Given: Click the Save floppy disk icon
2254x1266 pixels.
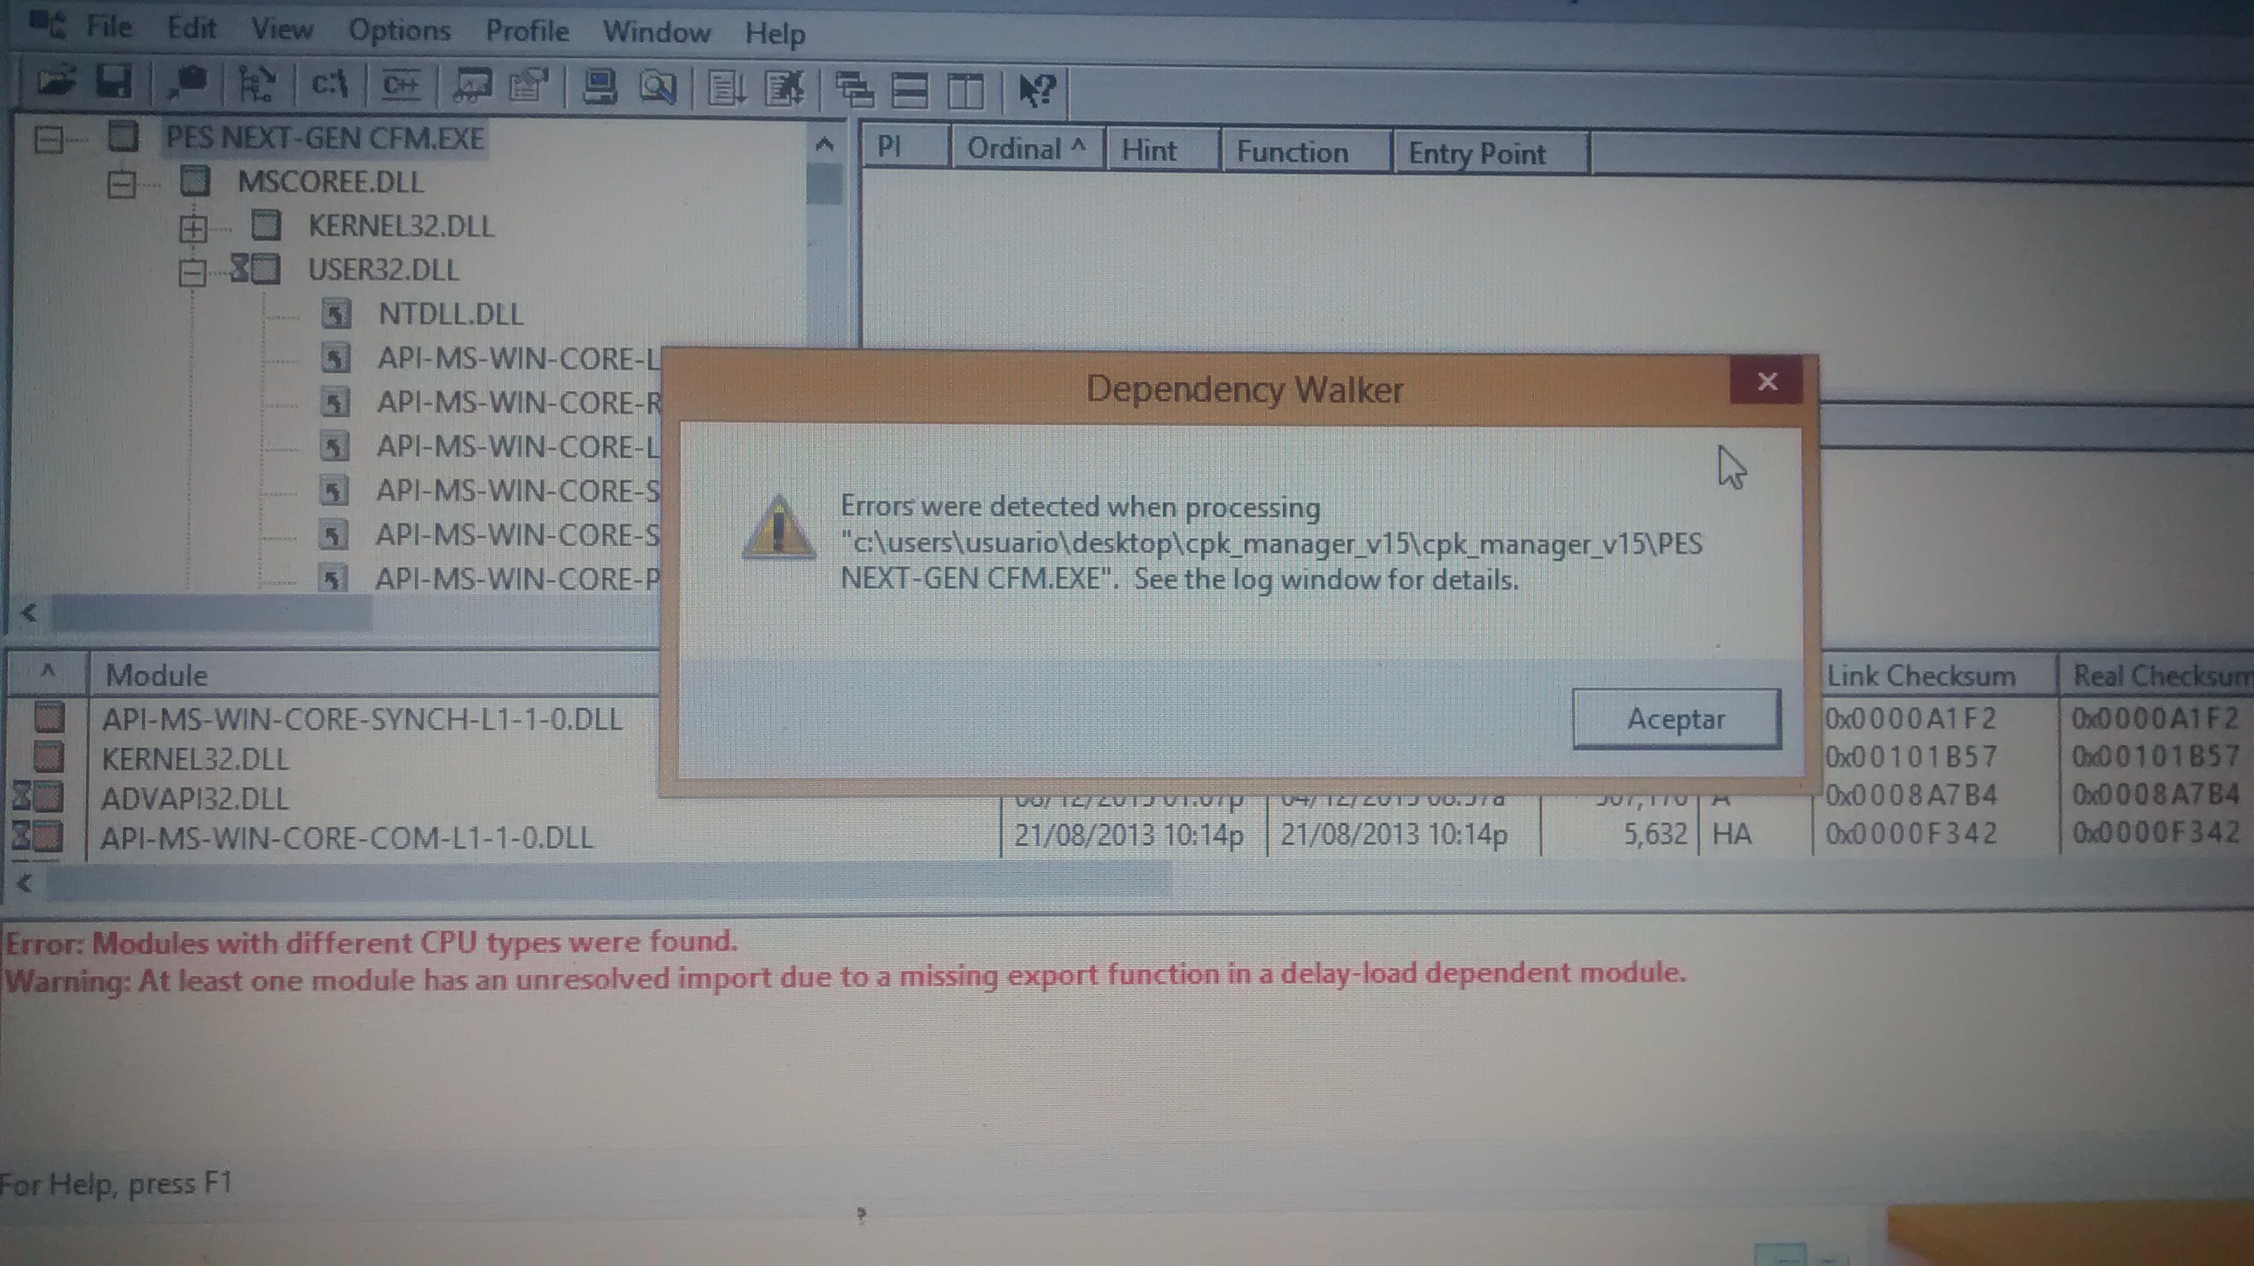Looking at the screenshot, I should pos(114,83).
